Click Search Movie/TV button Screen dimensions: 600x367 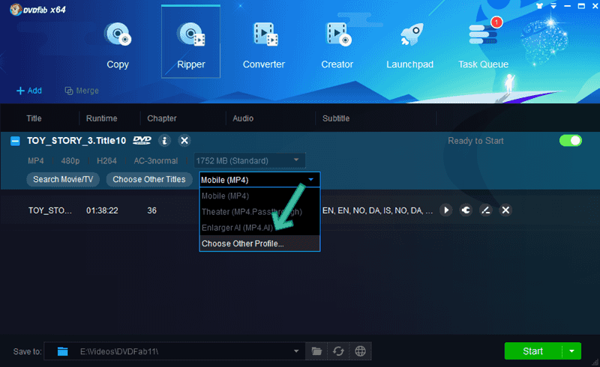click(63, 179)
